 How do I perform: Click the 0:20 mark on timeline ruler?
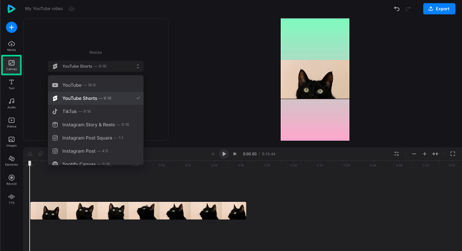(x=293, y=166)
